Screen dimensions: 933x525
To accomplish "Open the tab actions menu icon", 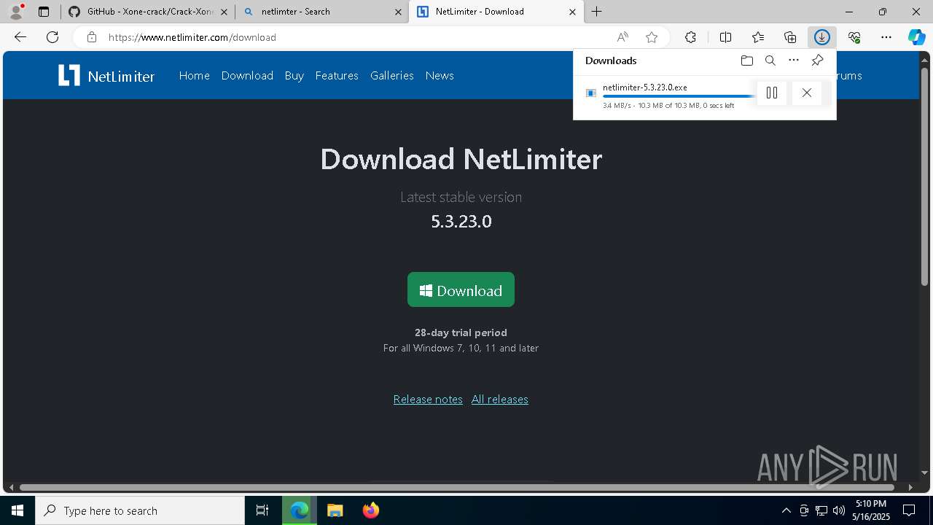I will click(44, 12).
